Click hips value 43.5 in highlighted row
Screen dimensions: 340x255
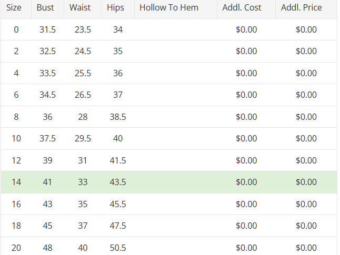coord(118,182)
